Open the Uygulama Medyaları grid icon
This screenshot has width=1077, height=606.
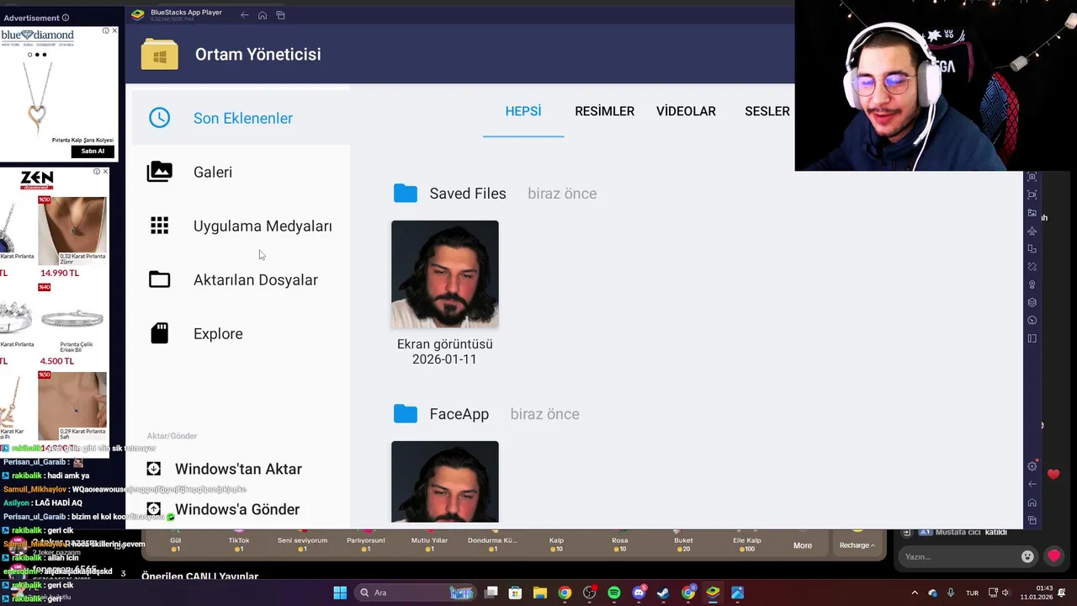(x=159, y=226)
